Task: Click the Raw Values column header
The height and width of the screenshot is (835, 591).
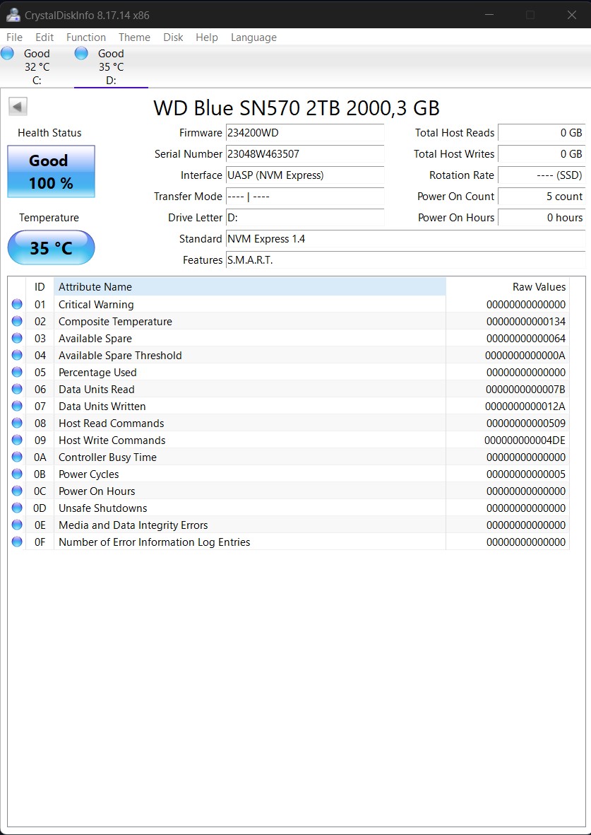Action: pyautogui.click(x=539, y=287)
